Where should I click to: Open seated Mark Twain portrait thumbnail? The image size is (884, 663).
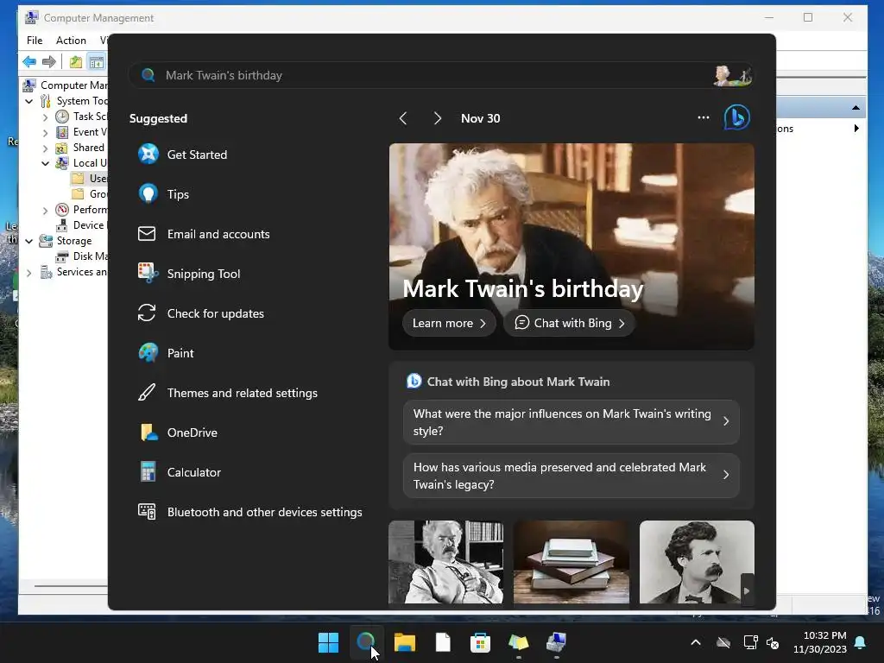pyautogui.click(x=446, y=562)
